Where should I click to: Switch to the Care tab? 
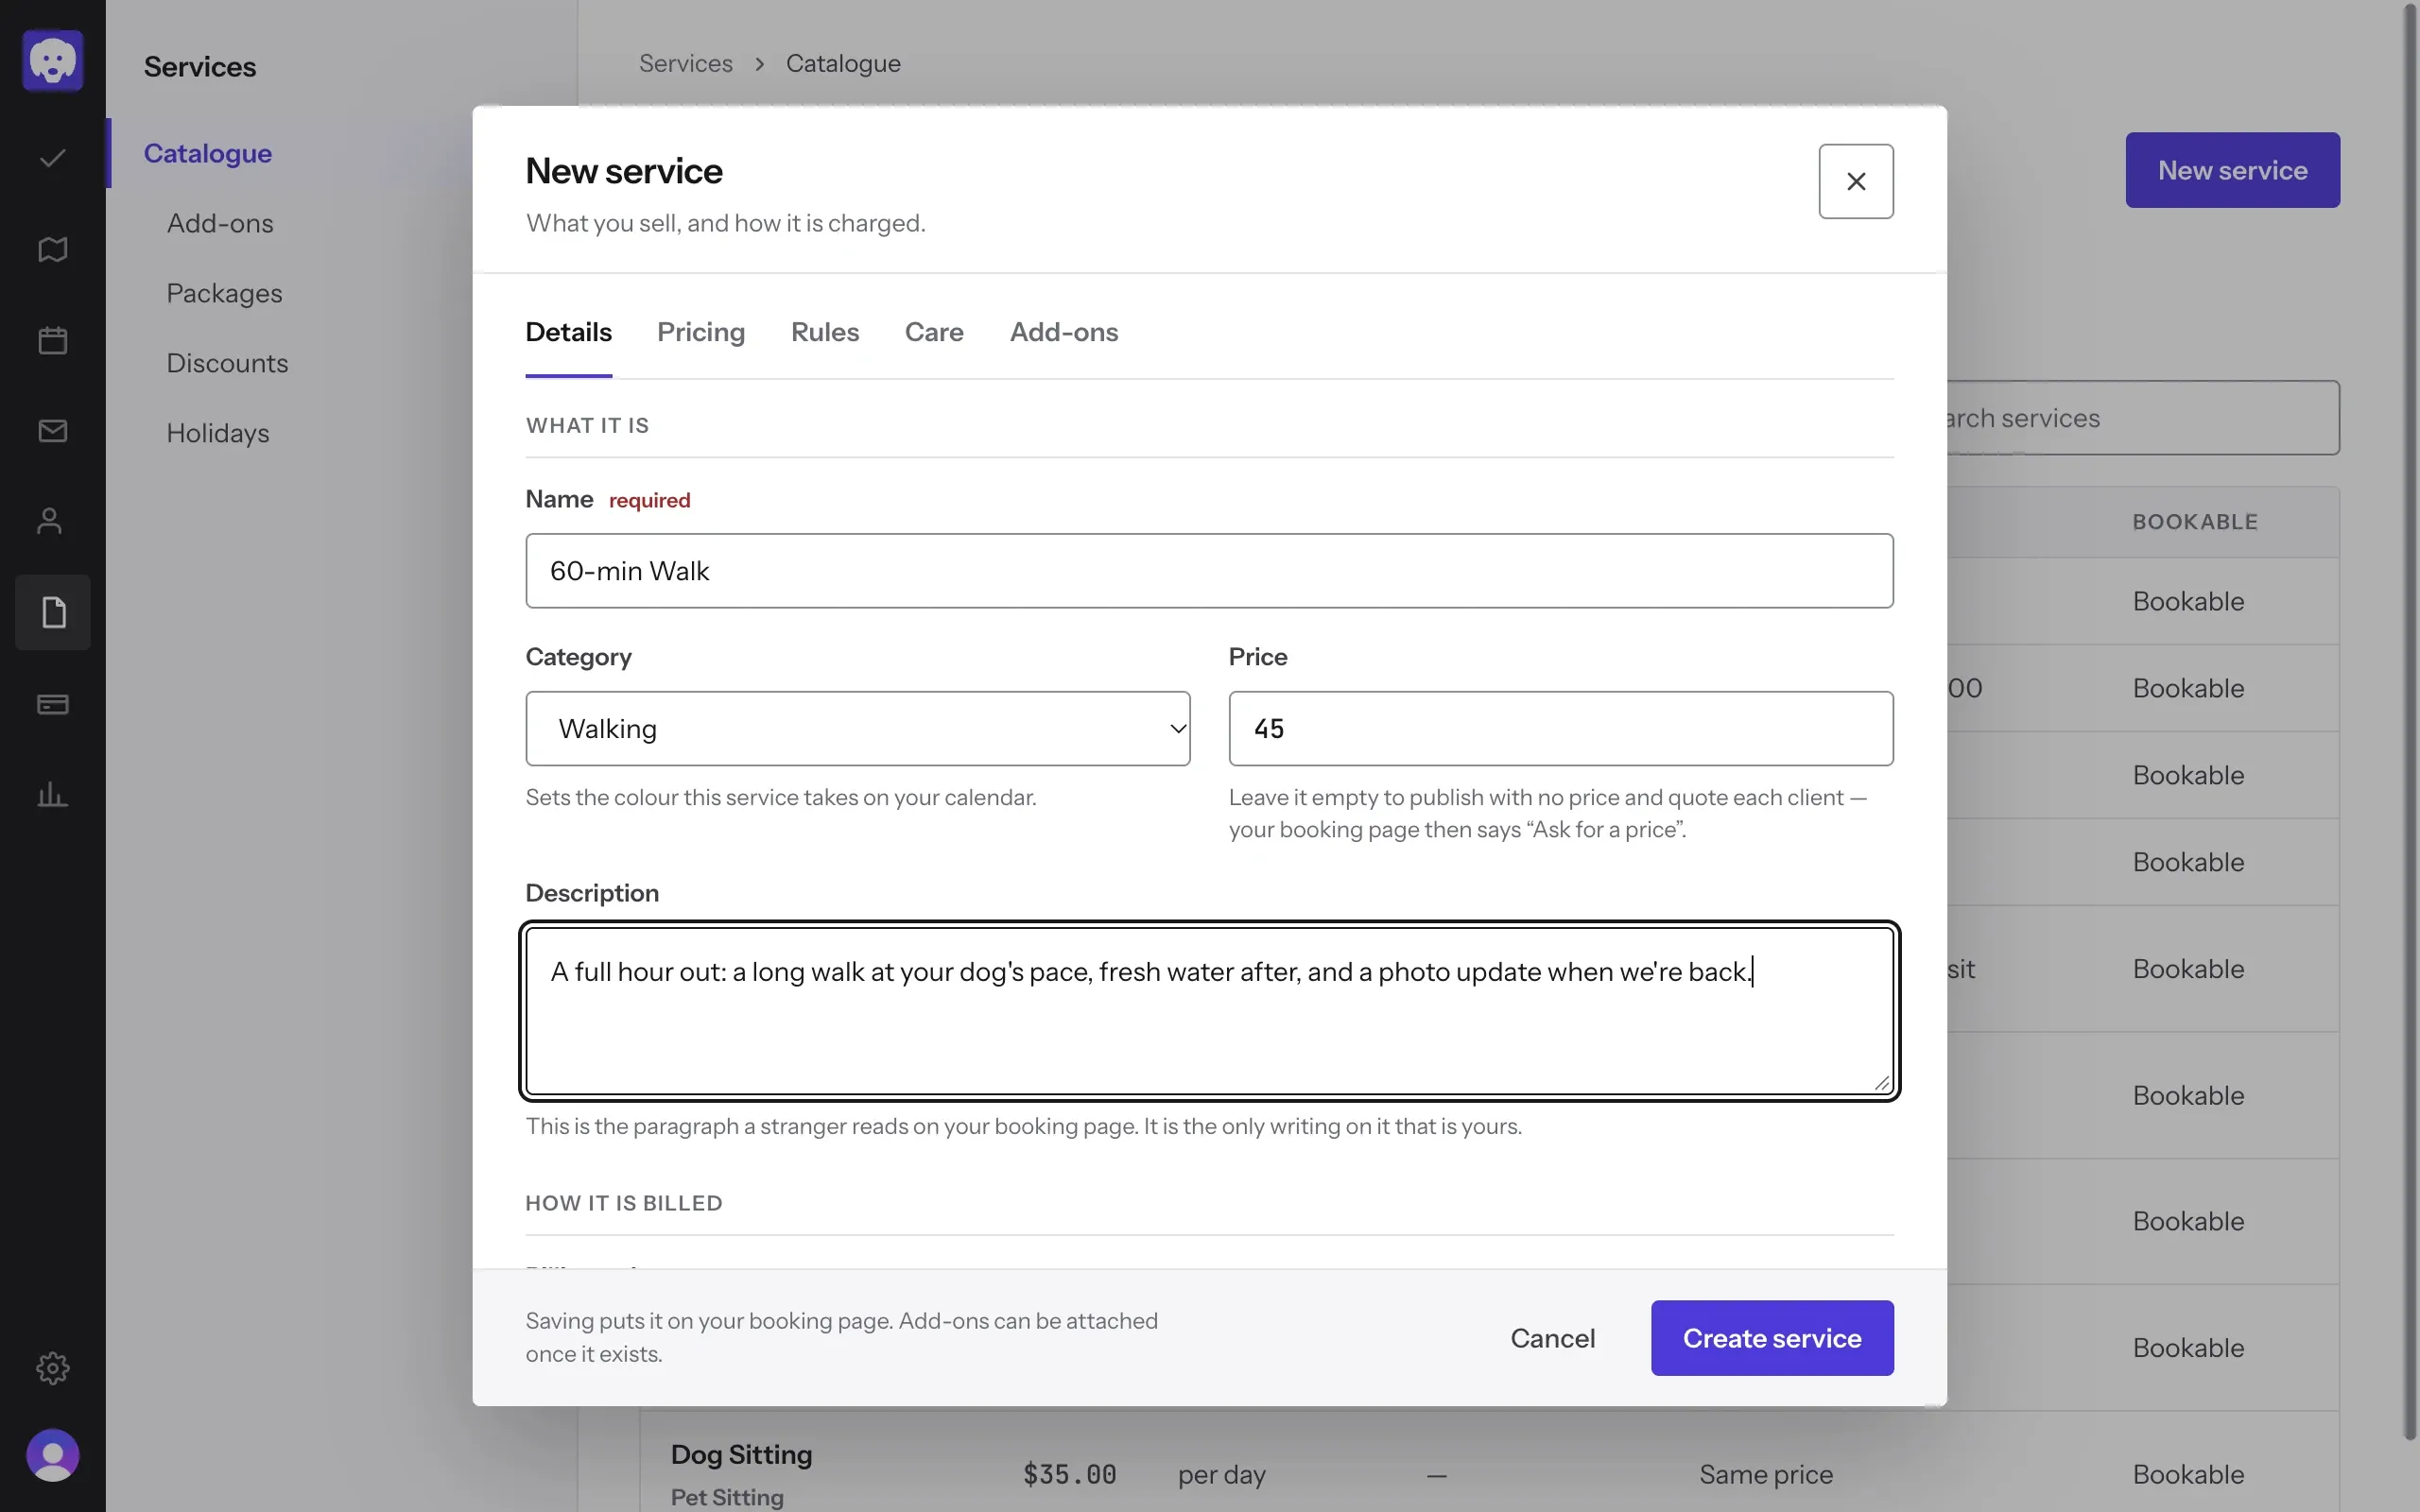coord(934,332)
